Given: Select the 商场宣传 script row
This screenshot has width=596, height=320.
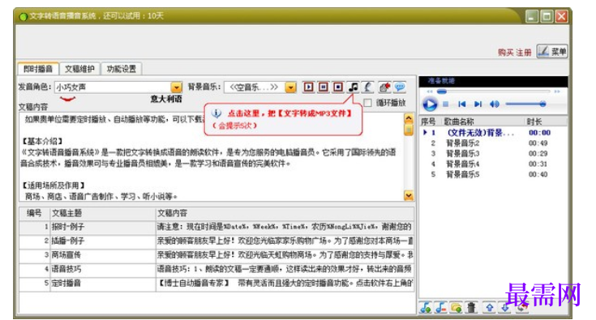Looking at the screenshot, I should [x=217, y=255].
